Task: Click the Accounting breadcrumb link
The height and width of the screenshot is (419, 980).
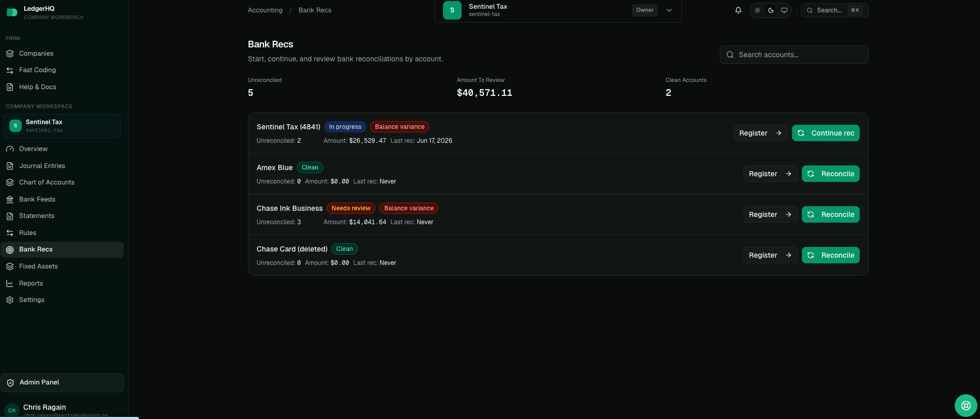Action: [x=265, y=10]
